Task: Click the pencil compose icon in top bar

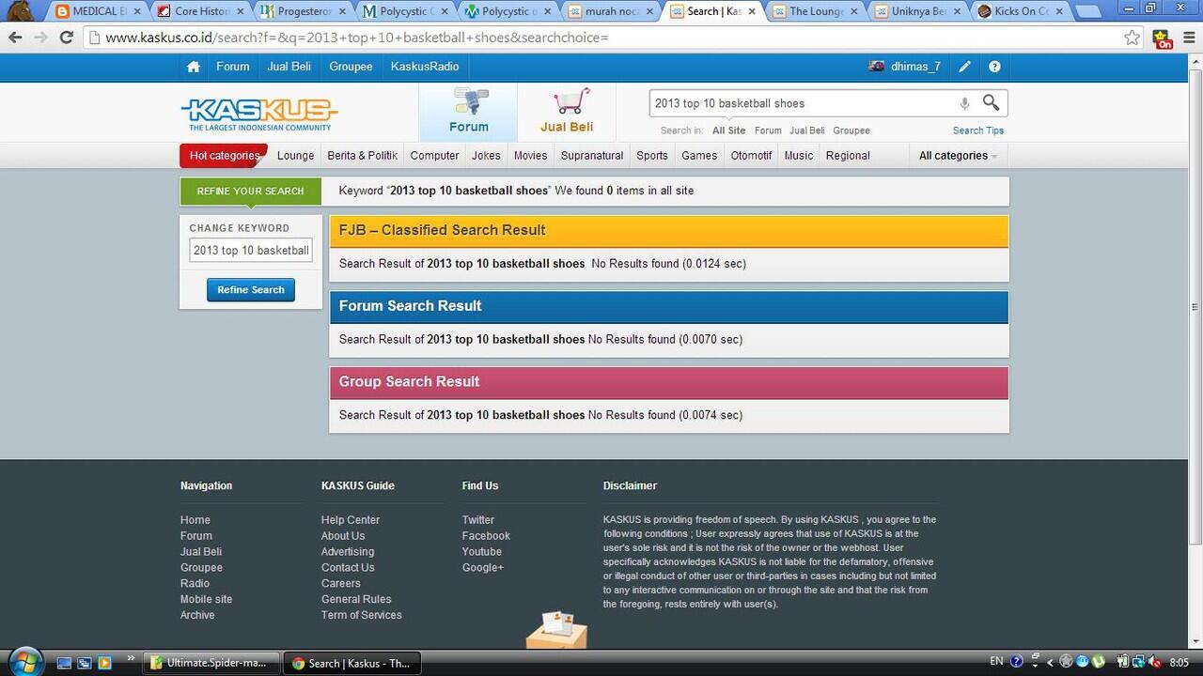Action: pyautogui.click(x=964, y=67)
